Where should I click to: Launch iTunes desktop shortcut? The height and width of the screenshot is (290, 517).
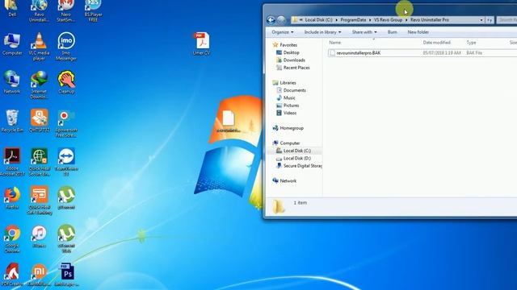coord(39,236)
